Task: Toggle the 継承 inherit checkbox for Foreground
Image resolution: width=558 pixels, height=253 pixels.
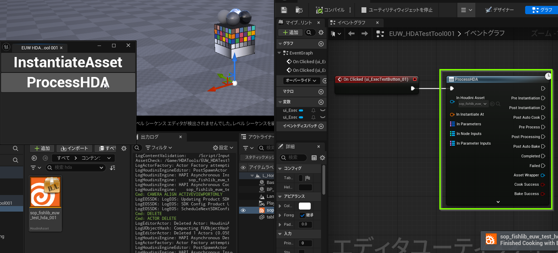Action: click(302, 215)
